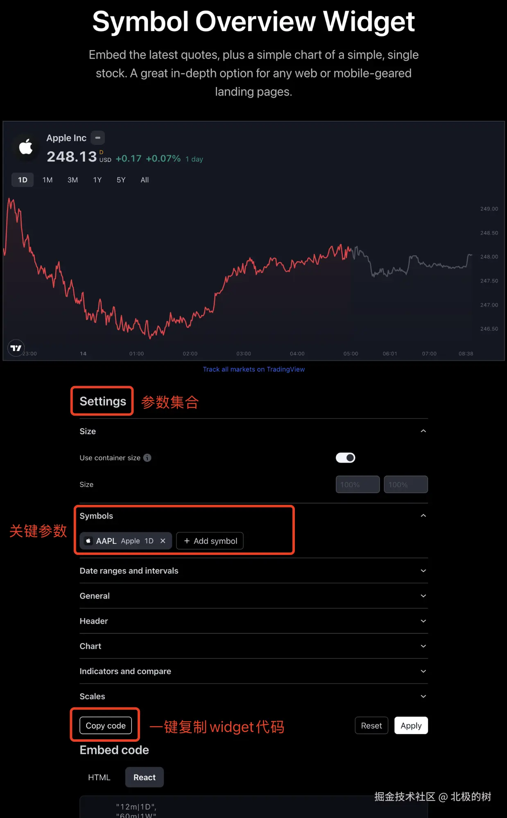Screen dimensions: 507x818
Task: Click the info icon next to Use container size
Action: pos(147,458)
